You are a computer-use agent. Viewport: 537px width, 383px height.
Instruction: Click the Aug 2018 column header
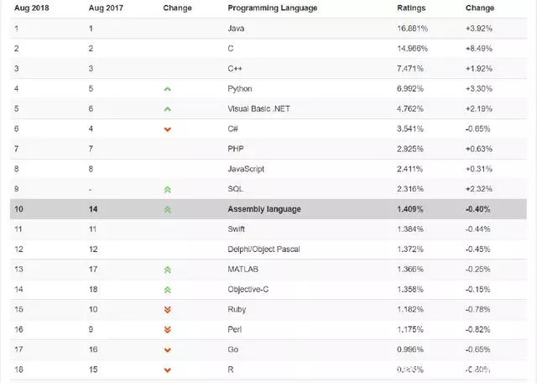click(x=30, y=8)
